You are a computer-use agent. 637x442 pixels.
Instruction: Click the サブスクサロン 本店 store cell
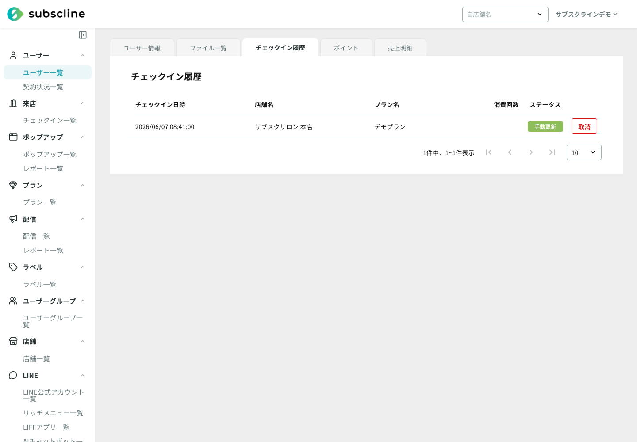(x=284, y=127)
